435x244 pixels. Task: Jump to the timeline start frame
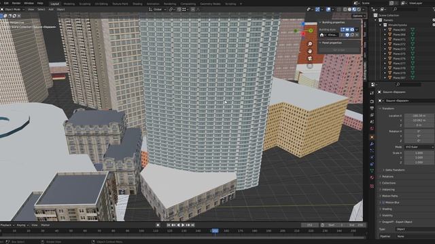tap(169, 225)
